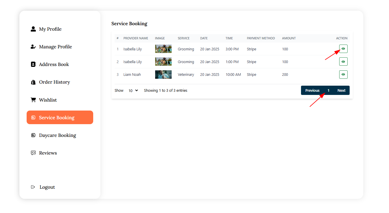
Task: Click the Manage Profile user-edit icon
Action: (x=33, y=47)
